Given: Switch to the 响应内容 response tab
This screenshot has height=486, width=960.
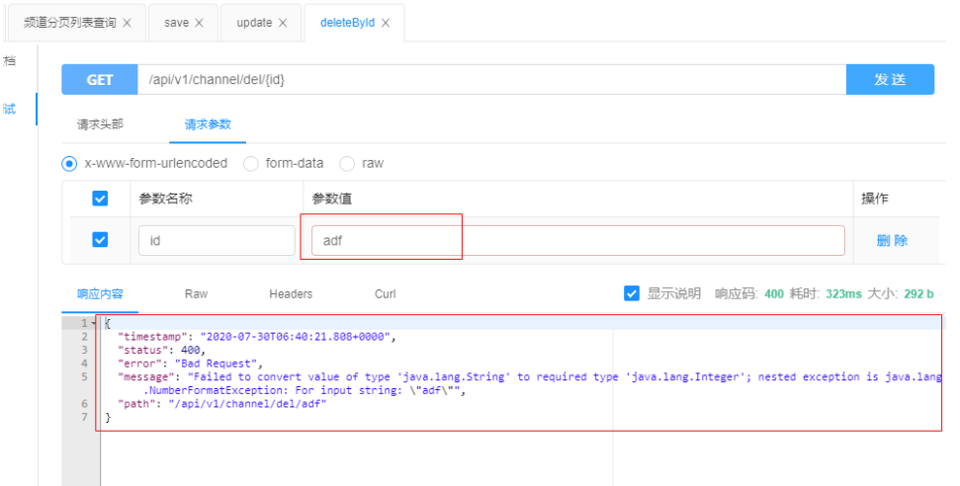Looking at the screenshot, I should tap(101, 293).
